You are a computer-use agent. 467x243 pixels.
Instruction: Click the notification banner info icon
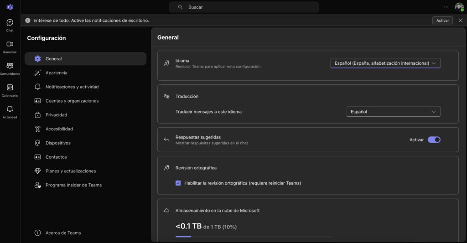pos(28,21)
